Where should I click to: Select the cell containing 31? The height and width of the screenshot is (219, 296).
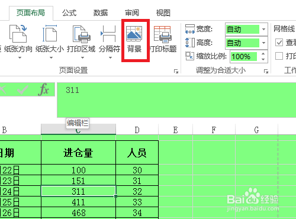click(137, 181)
